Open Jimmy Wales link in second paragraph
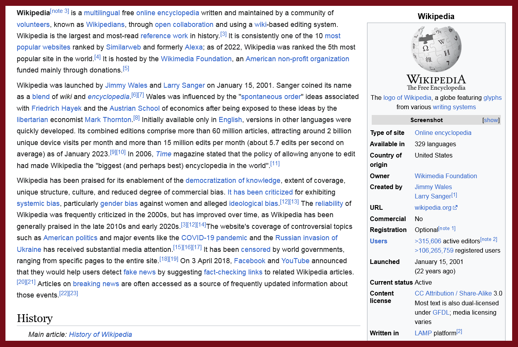 coord(126,85)
